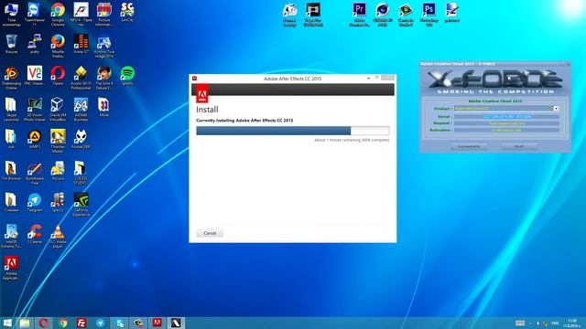Cancel the After Effects installation
Image resolution: width=586 pixels, height=329 pixels.
(x=210, y=233)
